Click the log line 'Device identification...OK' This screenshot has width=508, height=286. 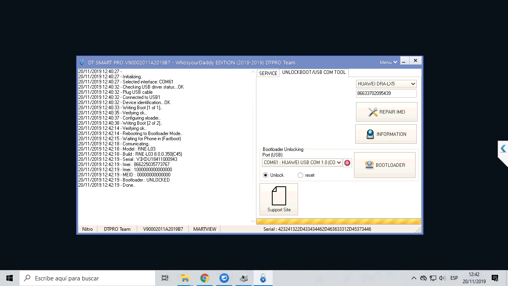pyautogui.click(x=124, y=102)
